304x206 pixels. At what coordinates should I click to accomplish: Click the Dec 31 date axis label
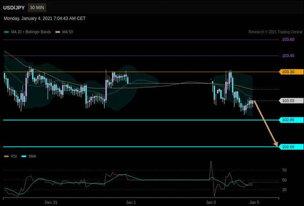click(51, 202)
